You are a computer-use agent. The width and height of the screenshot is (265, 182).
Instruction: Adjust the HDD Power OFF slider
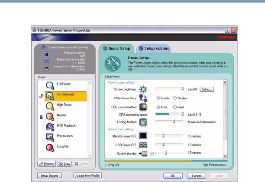169,144
